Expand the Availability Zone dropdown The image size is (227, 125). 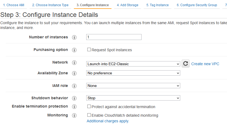pos(133,73)
